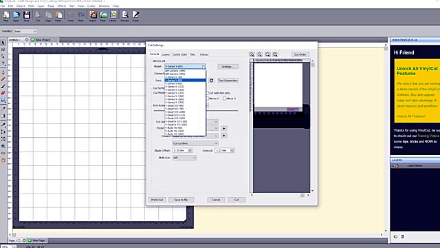Click the Blade Offset value field

click(180, 151)
